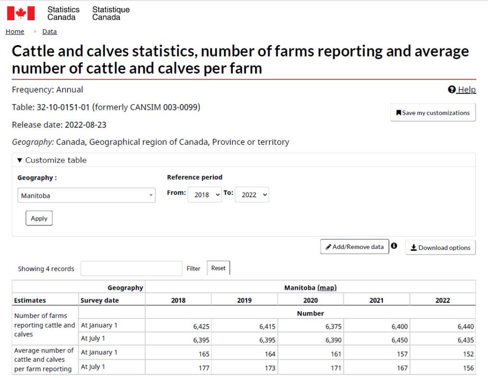Click the filter text input field
This screenshot has height=378, width=488.
pyautogui.click(x=131, y=269)
